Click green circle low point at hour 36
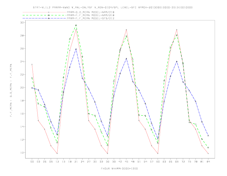 click(107, 145)
